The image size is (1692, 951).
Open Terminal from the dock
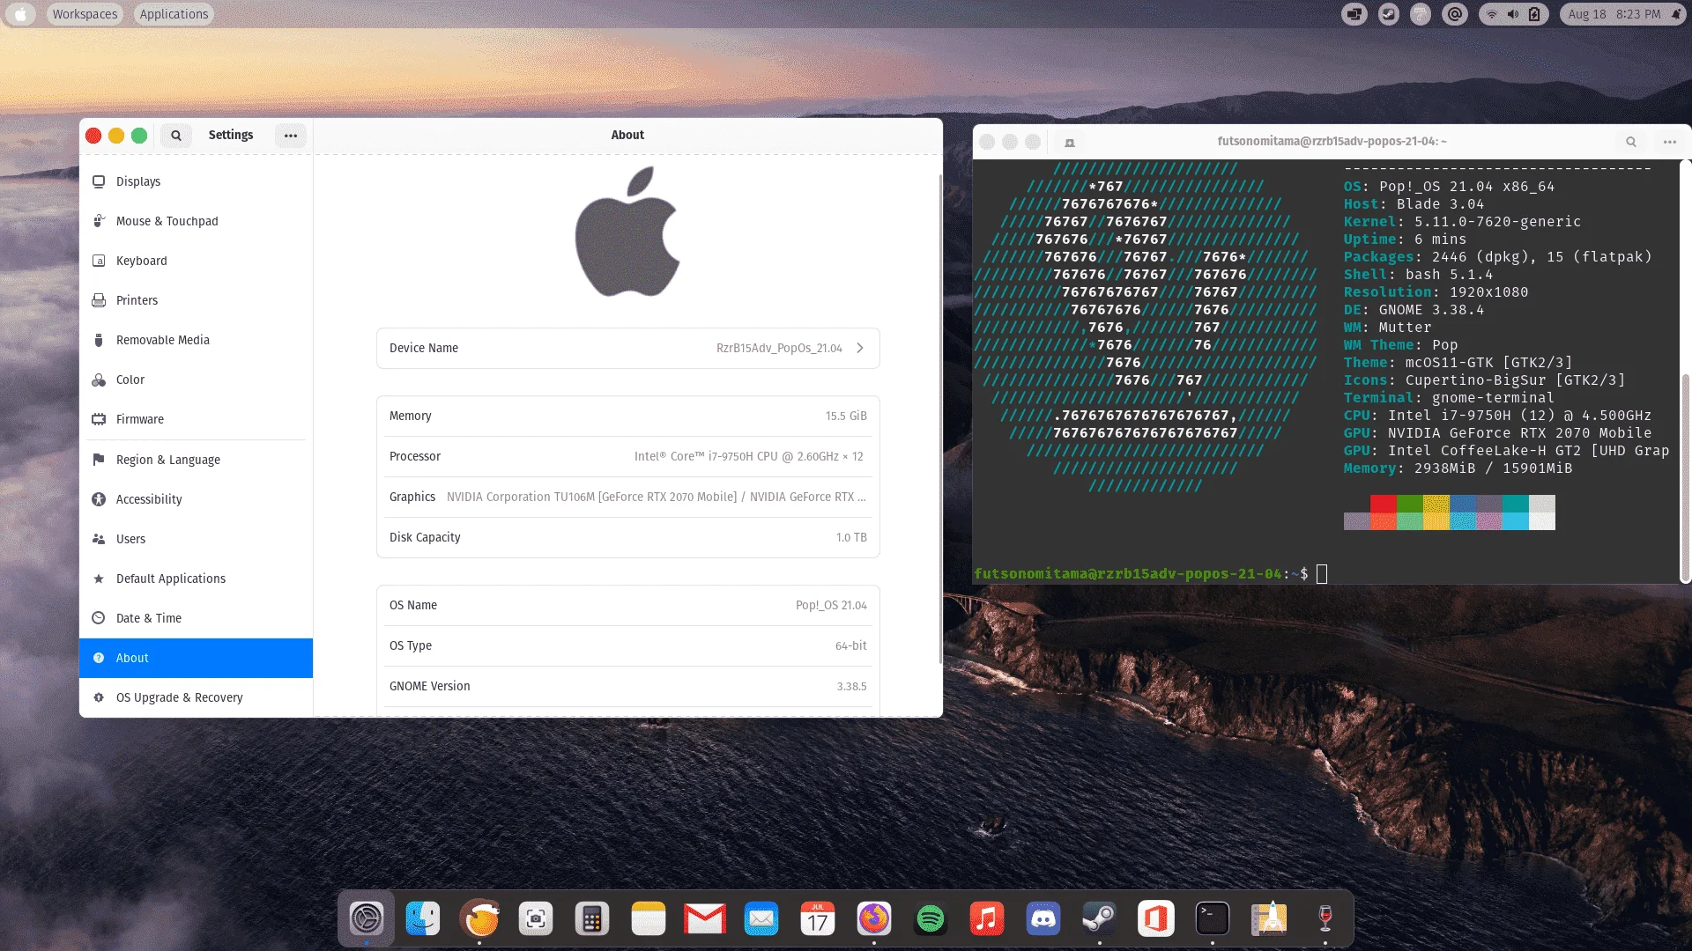[1213, 919]
